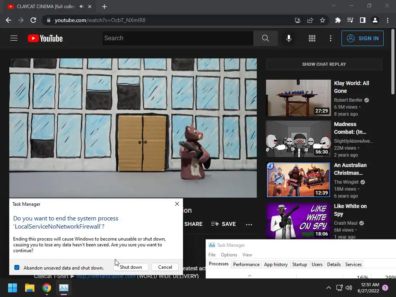Launch File Explorer from the taskbar
The height and width of the screenshot is (297, 396).
[x=29, y=288]
